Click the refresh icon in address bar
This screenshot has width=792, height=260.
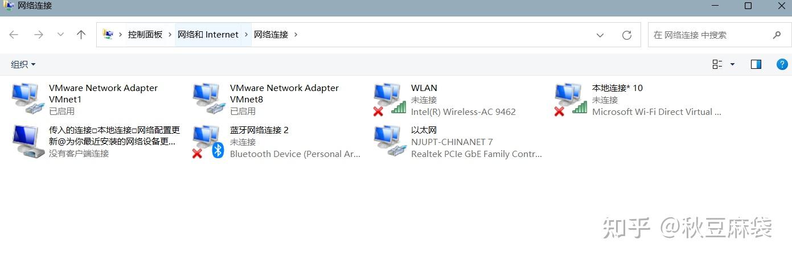[x=627, y=35]
